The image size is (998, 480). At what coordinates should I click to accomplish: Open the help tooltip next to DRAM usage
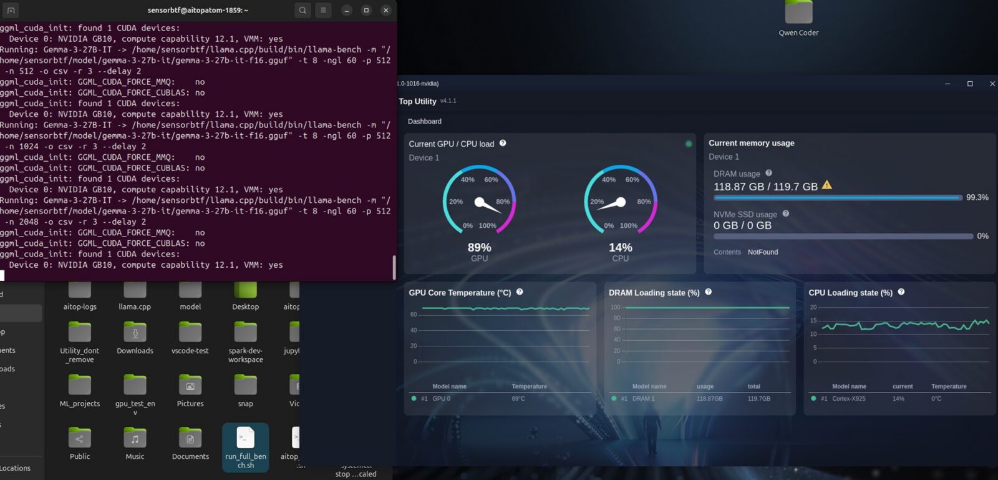pyautogui.click(x=768, y=173)
